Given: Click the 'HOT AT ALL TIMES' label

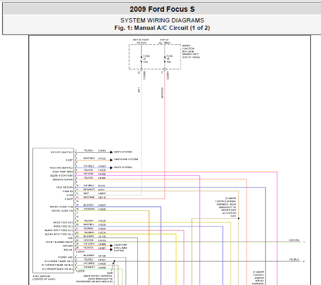Looking at the screenshot, I should (164, 41).
